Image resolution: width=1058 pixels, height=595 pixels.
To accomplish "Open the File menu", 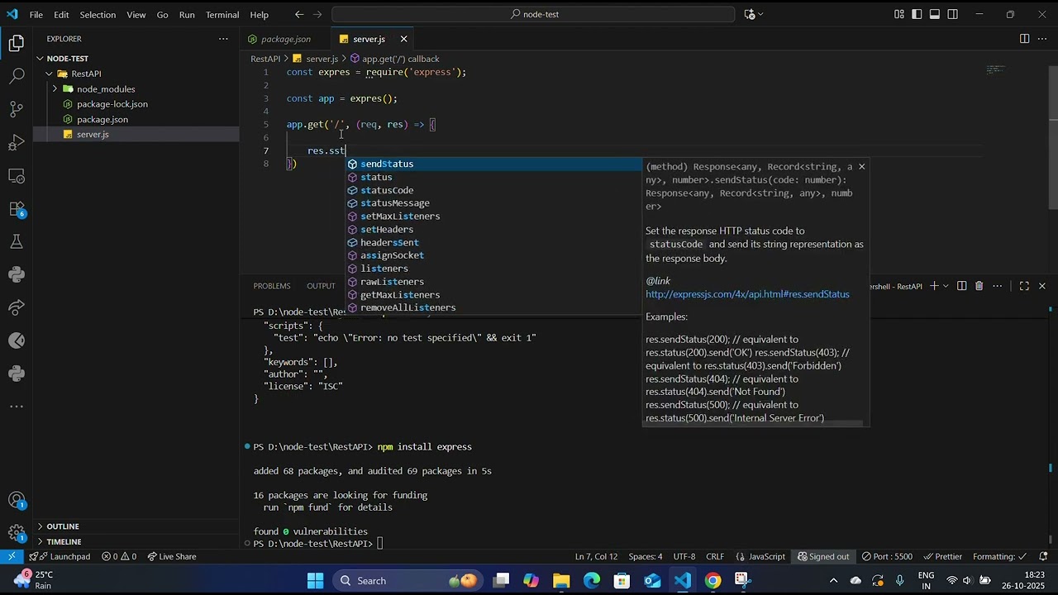I will pos(36,15).
